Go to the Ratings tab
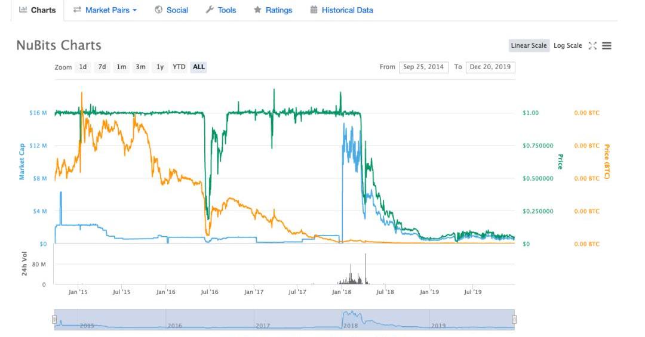This screenshot has width=645, height=337. tap(273, 10)
